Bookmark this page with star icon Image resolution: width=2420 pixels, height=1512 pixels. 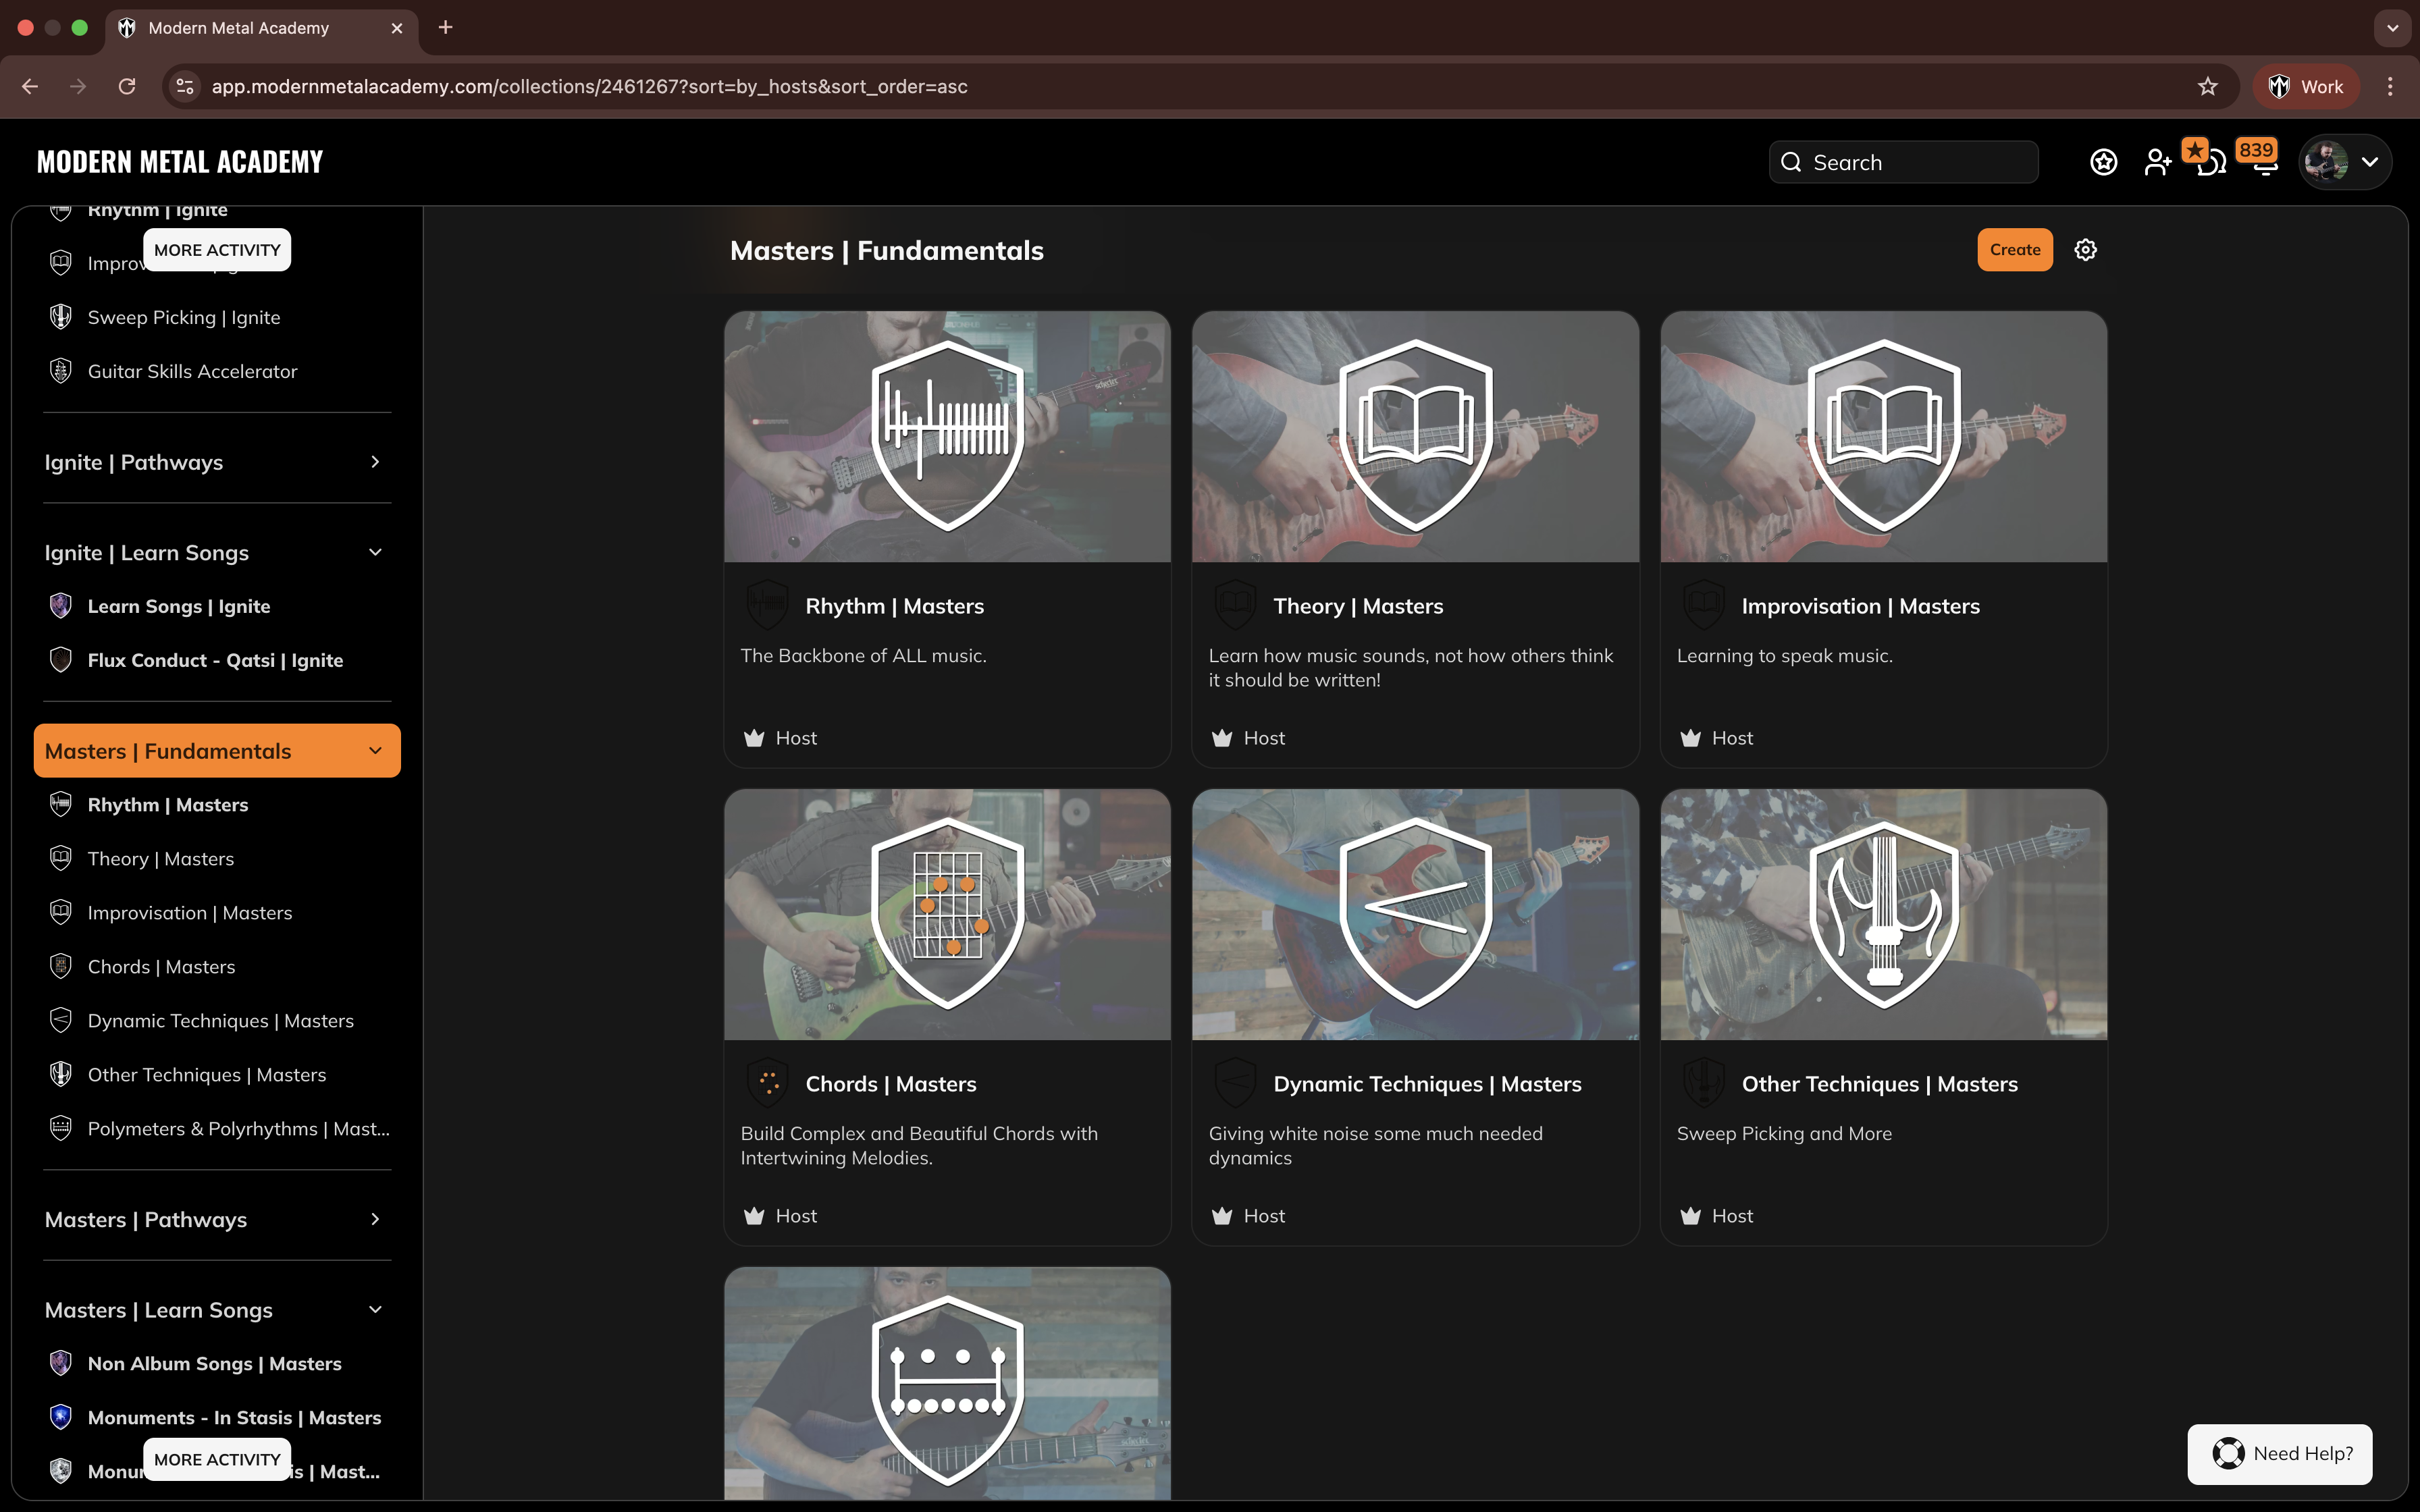(x=2207, y=86)
